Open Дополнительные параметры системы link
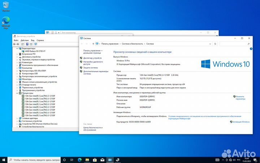260x163 pixels. pos(96,72)
